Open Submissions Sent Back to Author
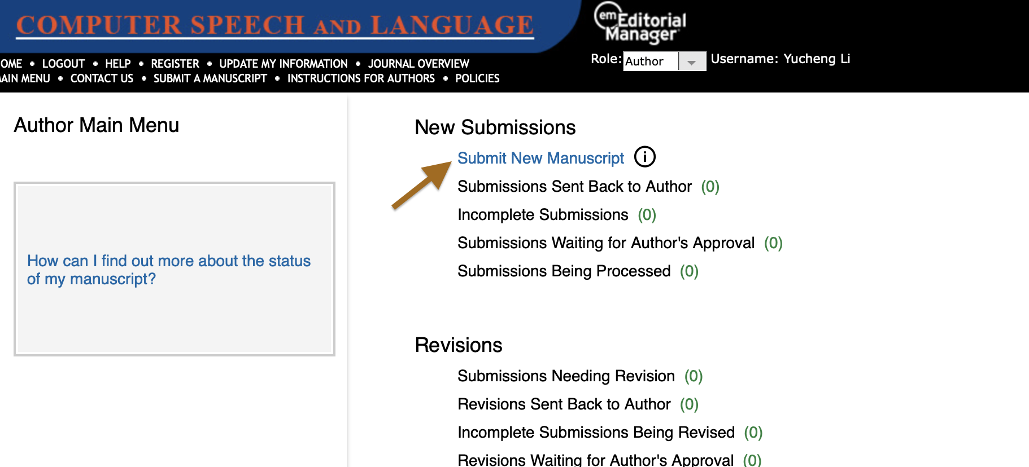The width and height of the screenshot is (1029, 467). click(x=574, y=187)
